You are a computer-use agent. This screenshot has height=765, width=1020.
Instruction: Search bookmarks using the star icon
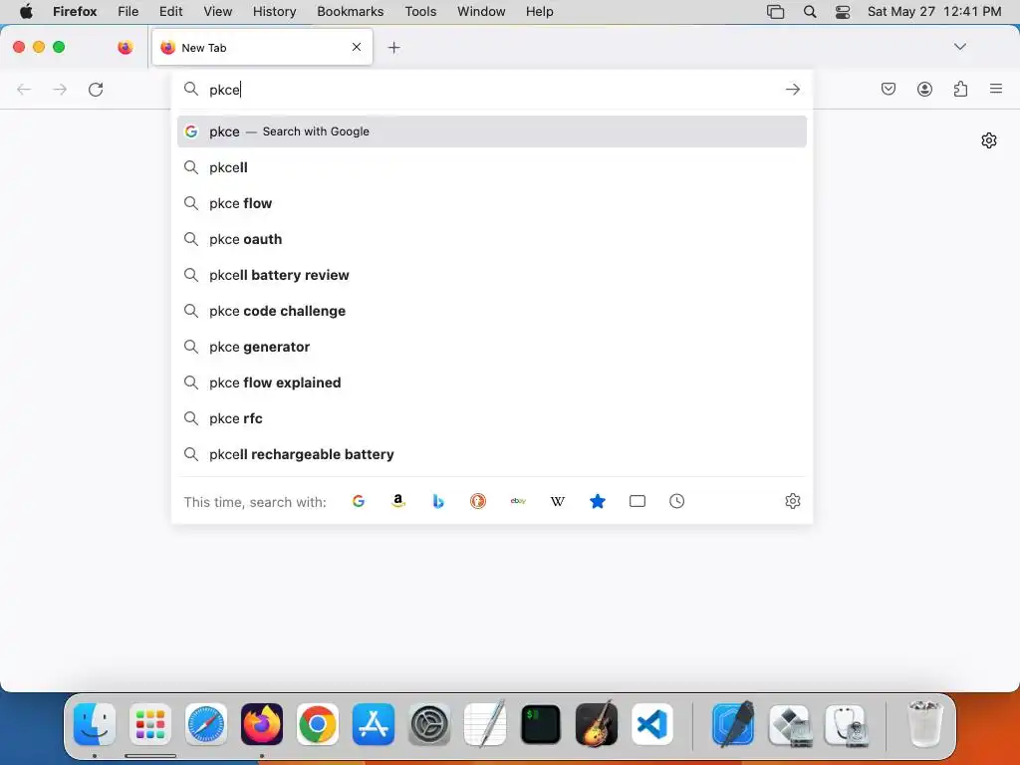coord(598,501)
